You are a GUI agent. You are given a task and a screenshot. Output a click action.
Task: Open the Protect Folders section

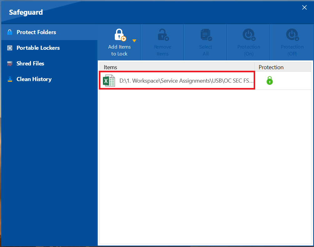click(49, 32)
